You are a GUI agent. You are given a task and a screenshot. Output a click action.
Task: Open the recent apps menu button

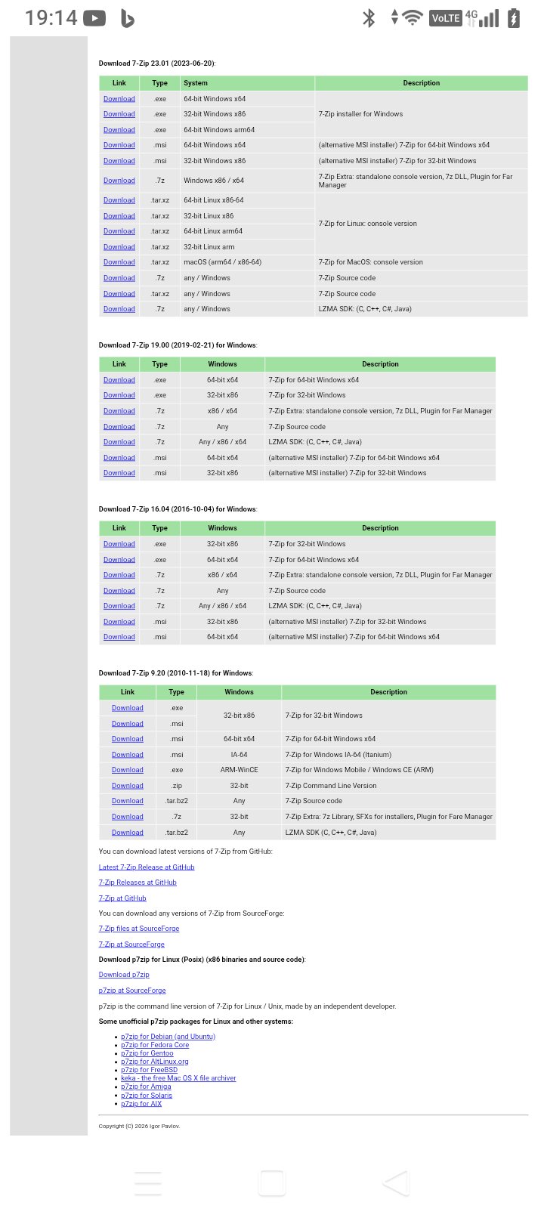(148, 1183)
